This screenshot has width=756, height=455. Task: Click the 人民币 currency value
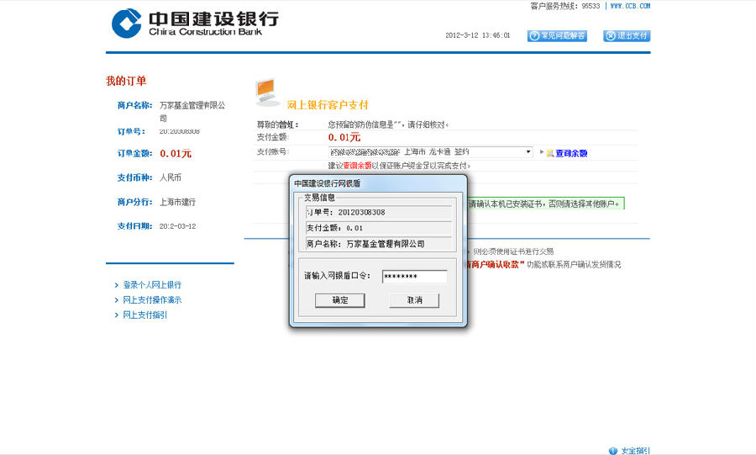171,177
